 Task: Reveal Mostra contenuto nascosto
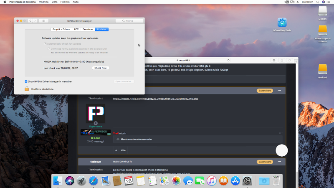click(136, 139)
